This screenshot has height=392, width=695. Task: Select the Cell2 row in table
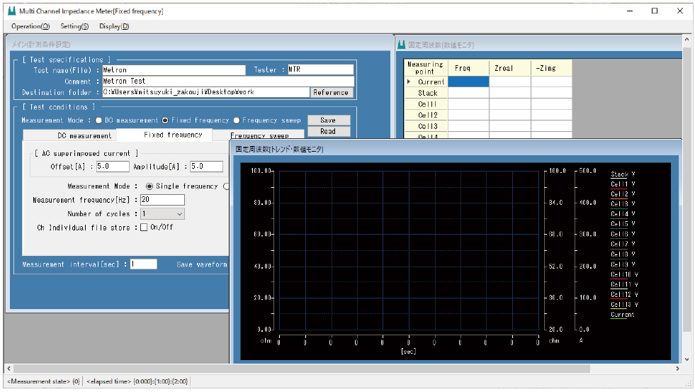pos(428,115)
